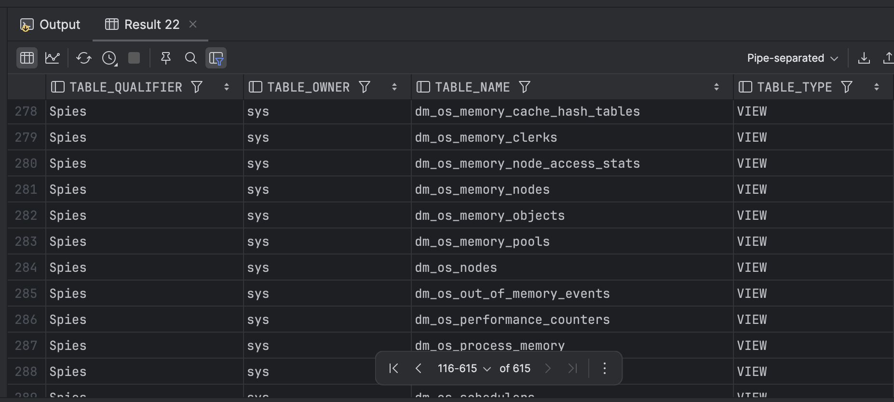Open pagination more options menu
Viewport: 894px width, 402px height.
(605, 369)
